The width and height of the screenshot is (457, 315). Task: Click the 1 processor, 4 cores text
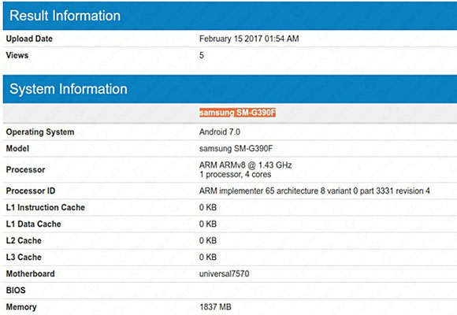(x=236, y=175)
